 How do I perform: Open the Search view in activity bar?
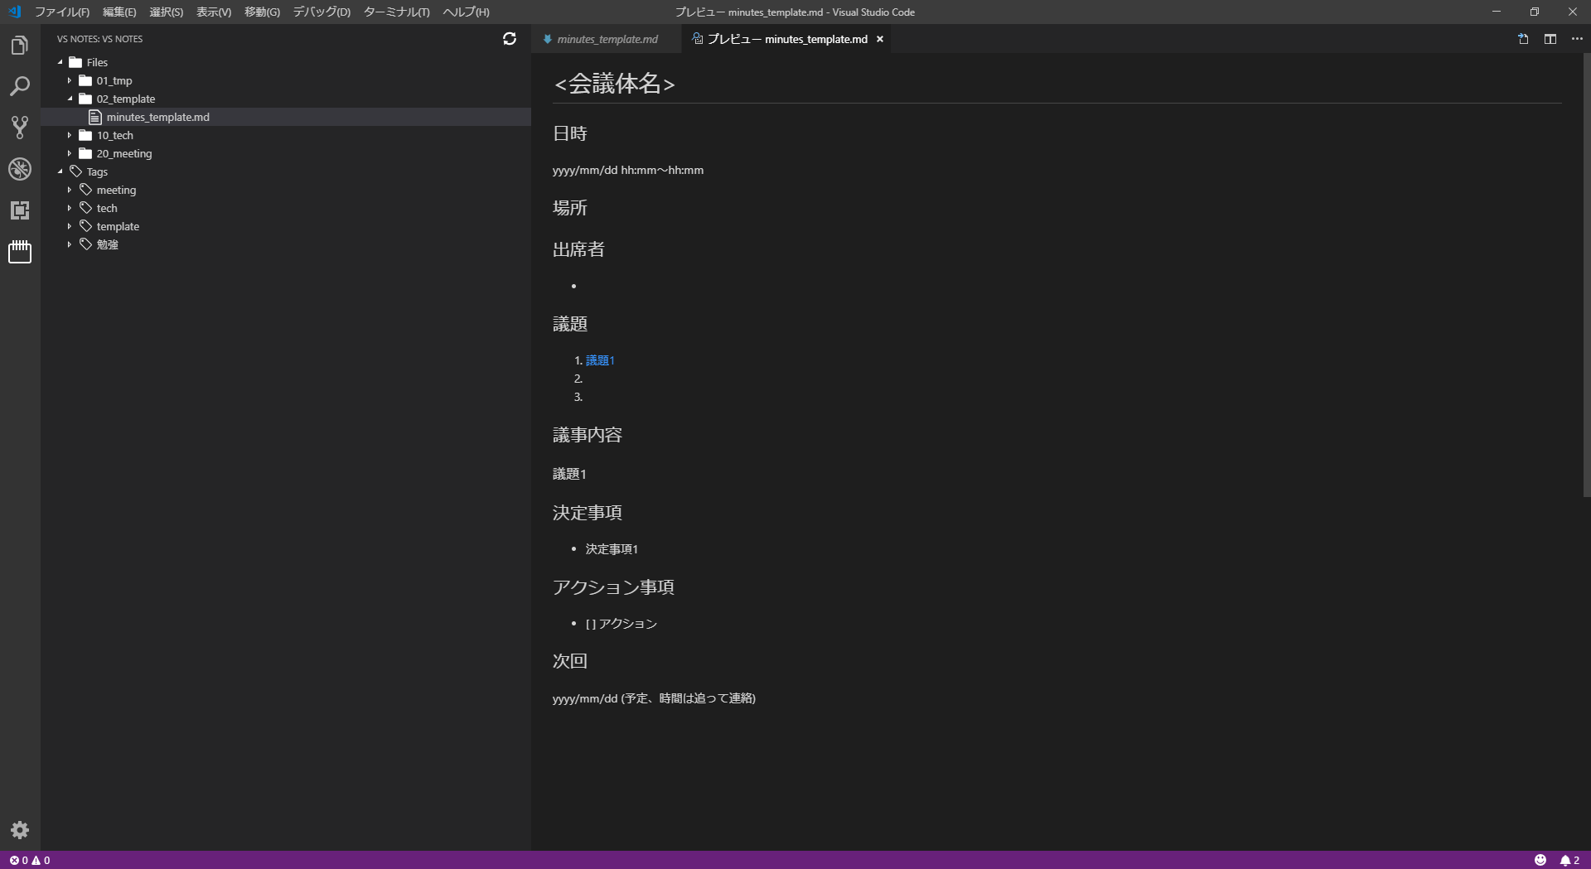(20, 86)
